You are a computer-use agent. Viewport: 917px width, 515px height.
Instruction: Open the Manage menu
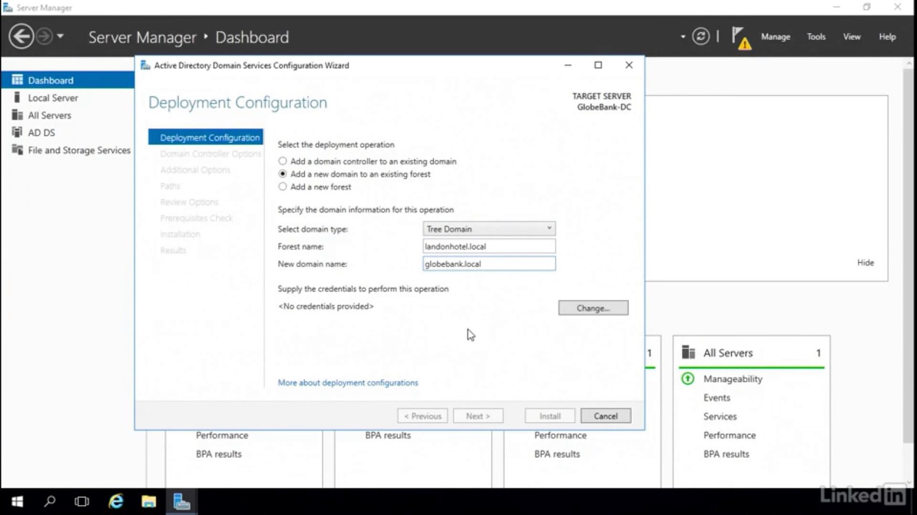click(775, 36)
